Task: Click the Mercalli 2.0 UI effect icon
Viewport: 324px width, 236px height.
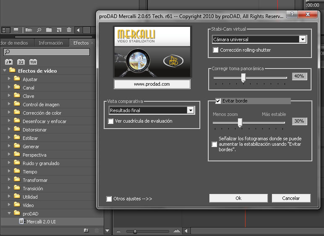Action: (x=22, y=221)
